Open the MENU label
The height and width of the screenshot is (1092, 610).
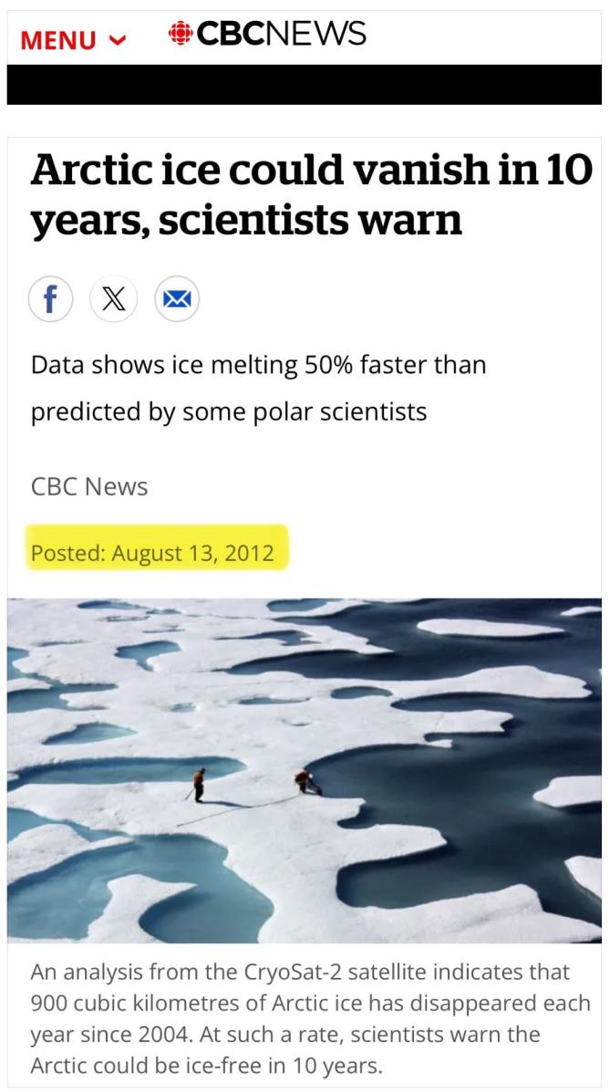(x=59, y=40)
